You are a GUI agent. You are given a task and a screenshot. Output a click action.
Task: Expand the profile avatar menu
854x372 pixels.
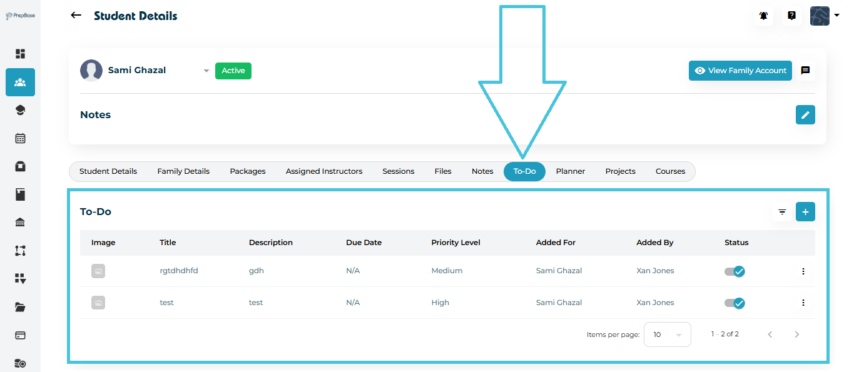[825, 16]
